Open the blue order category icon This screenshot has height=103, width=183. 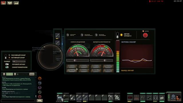coord(40,83)
